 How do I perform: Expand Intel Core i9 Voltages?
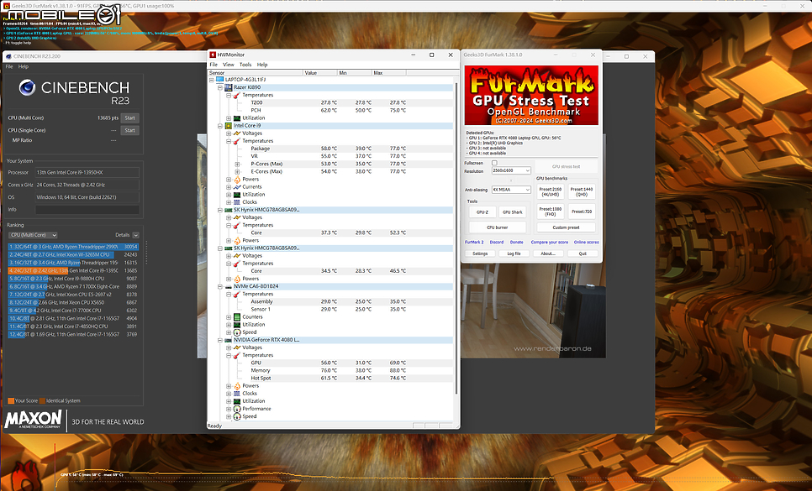click(x=229, y=133)
